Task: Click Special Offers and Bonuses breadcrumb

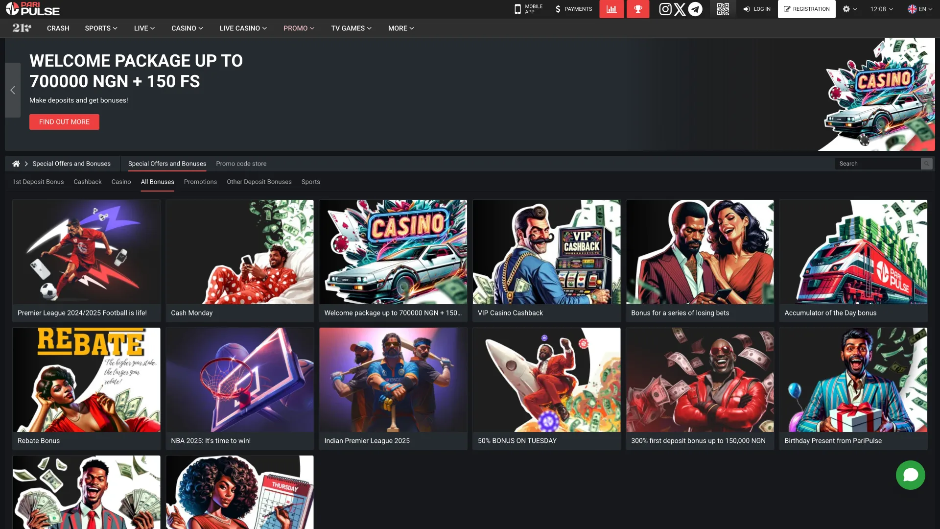Action: coord(71,164)
